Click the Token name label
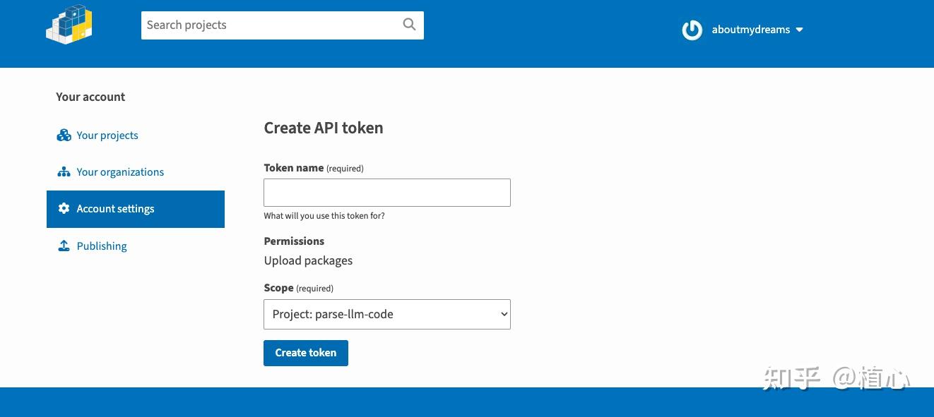This screenshot has width=934, height=417. (293, 168)
